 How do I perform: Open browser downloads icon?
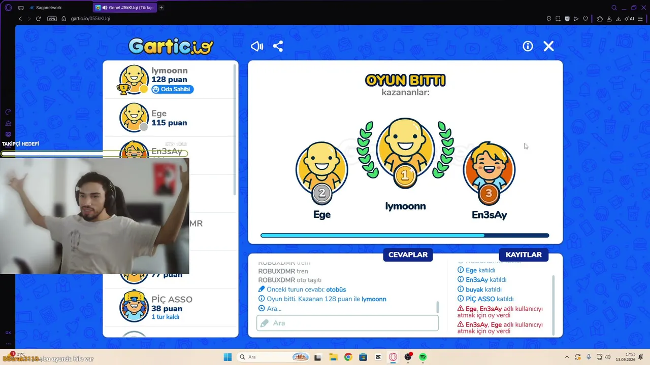pos(619,19)
